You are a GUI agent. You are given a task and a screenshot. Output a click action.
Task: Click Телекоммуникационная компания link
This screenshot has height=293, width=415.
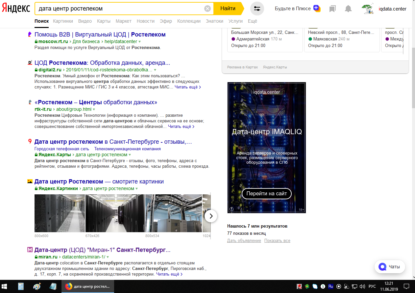click(128, 149)
